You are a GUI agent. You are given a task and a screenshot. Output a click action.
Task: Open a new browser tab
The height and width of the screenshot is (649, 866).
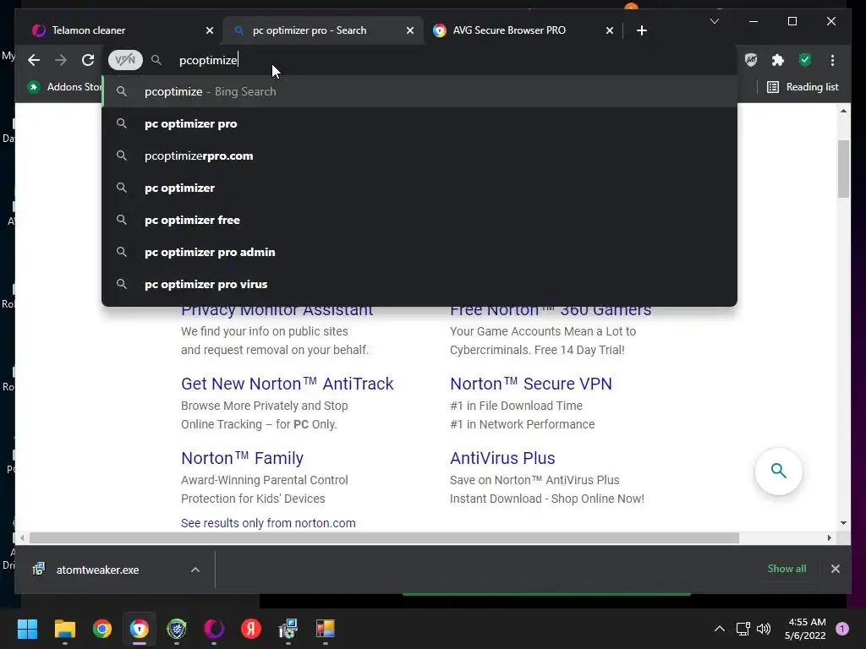click(641, 30)
